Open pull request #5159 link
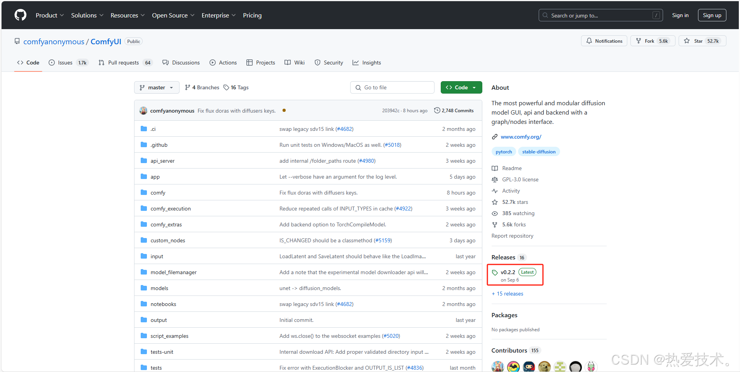 point(383,240)
